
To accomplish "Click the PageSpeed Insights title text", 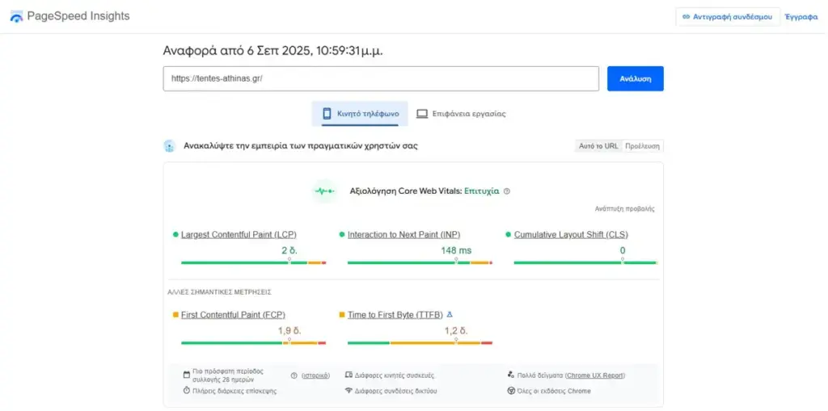I will (78, 16).
